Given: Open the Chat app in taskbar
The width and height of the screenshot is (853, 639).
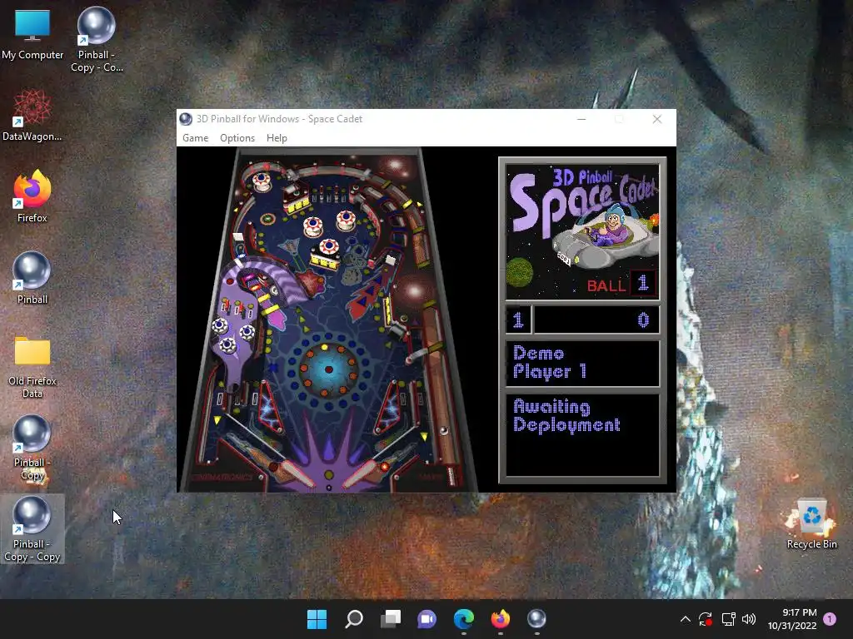Looking at the screenshot, I should (426, 619).
